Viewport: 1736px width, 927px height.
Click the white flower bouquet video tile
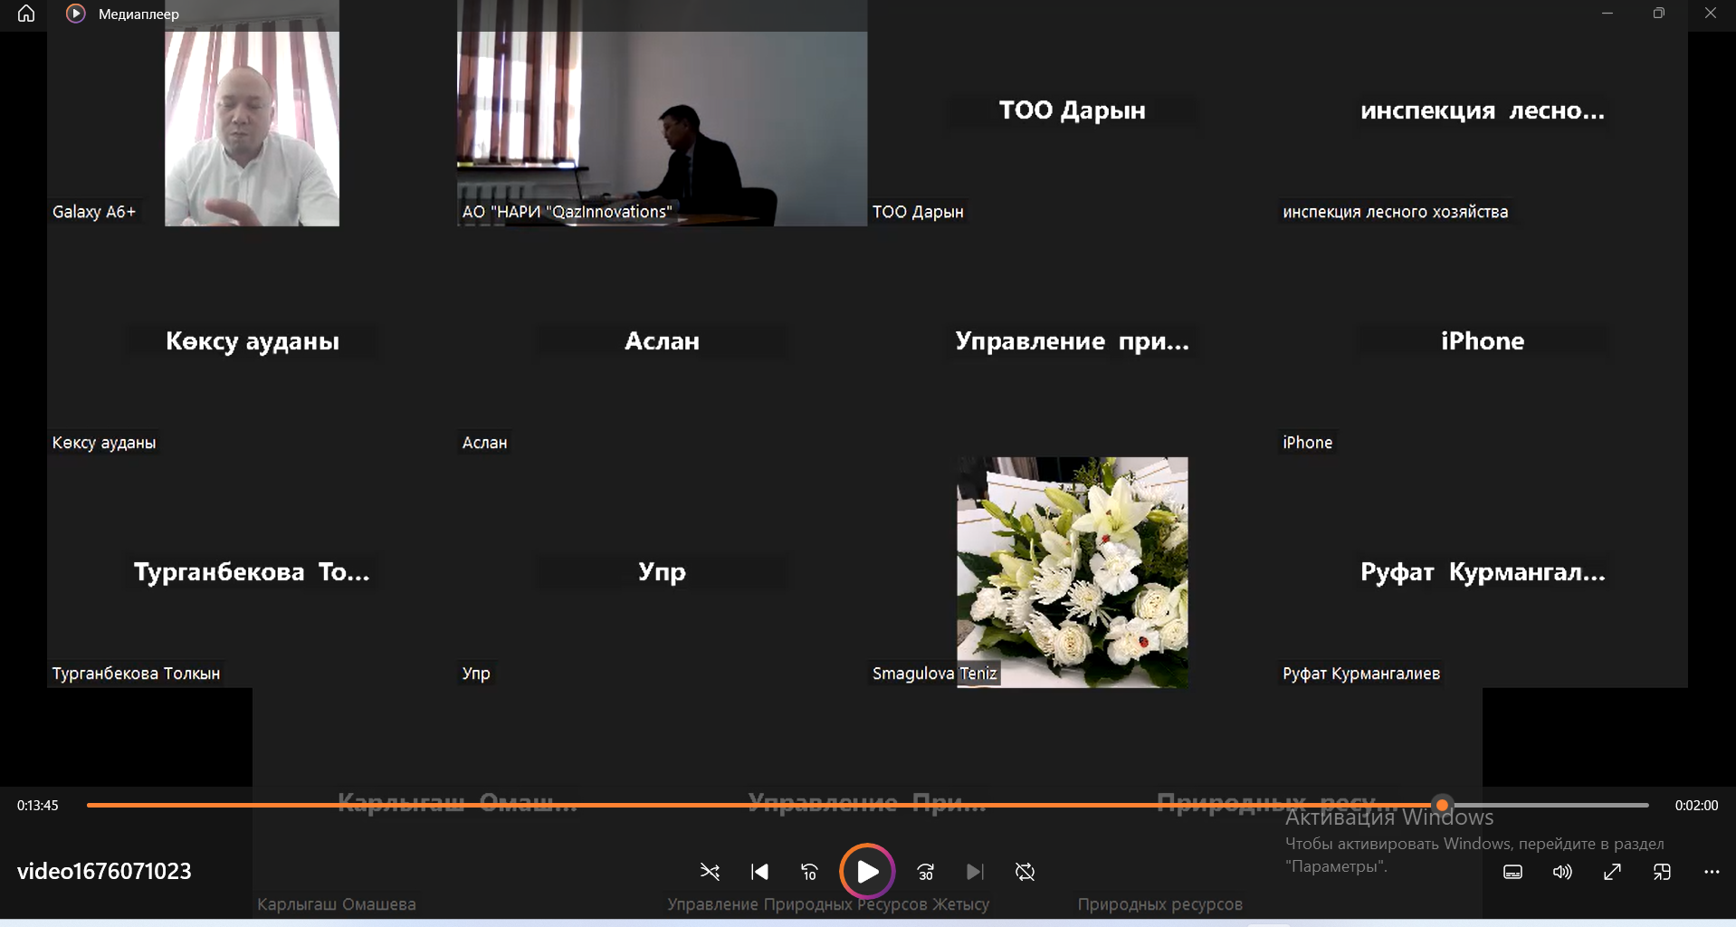pyautogui.click(x=1073, y=572)
